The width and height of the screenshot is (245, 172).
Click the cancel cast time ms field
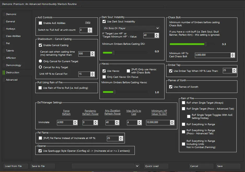84,54
